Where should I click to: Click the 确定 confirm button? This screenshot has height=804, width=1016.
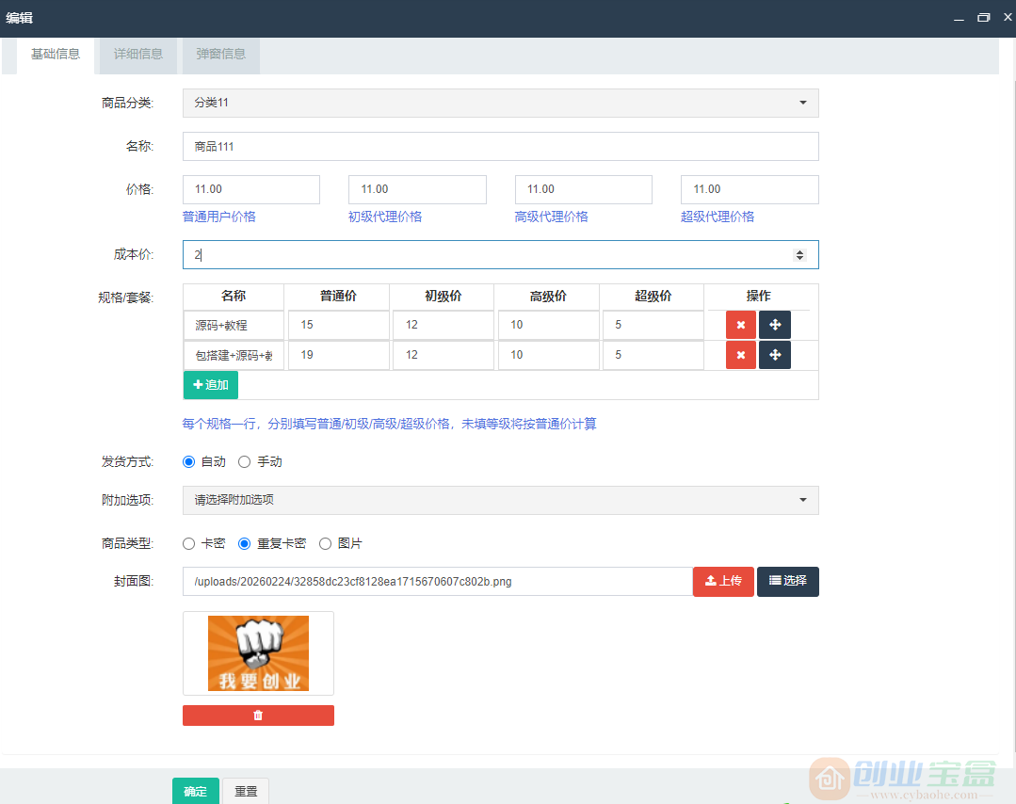(195, 792)
